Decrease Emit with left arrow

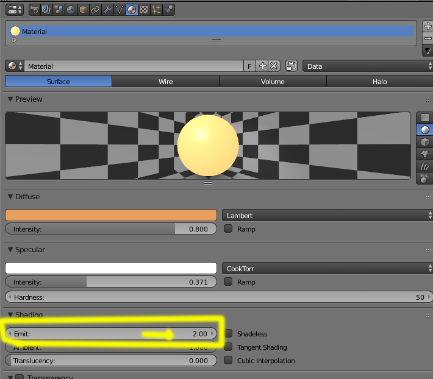pyautogui.click(x=10, y=333)
